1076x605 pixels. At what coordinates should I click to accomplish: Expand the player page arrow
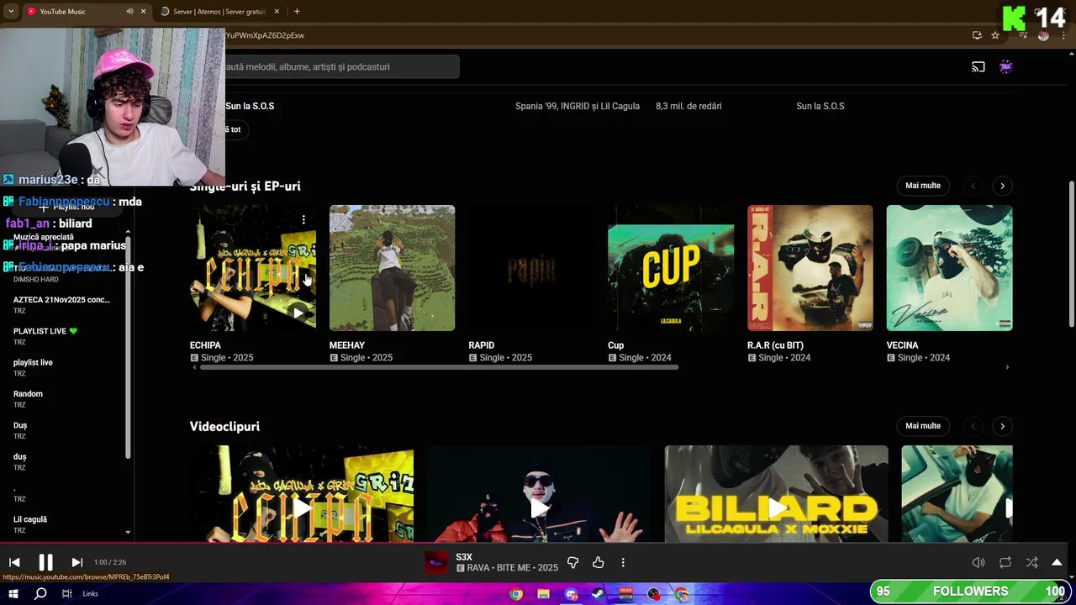tap(1057, 562)
